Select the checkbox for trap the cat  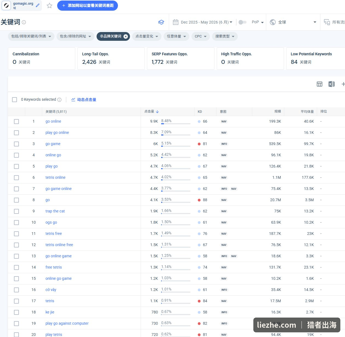click(16, 211)
